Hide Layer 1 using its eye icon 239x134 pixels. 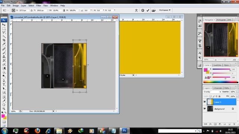(x=205, y=102)
